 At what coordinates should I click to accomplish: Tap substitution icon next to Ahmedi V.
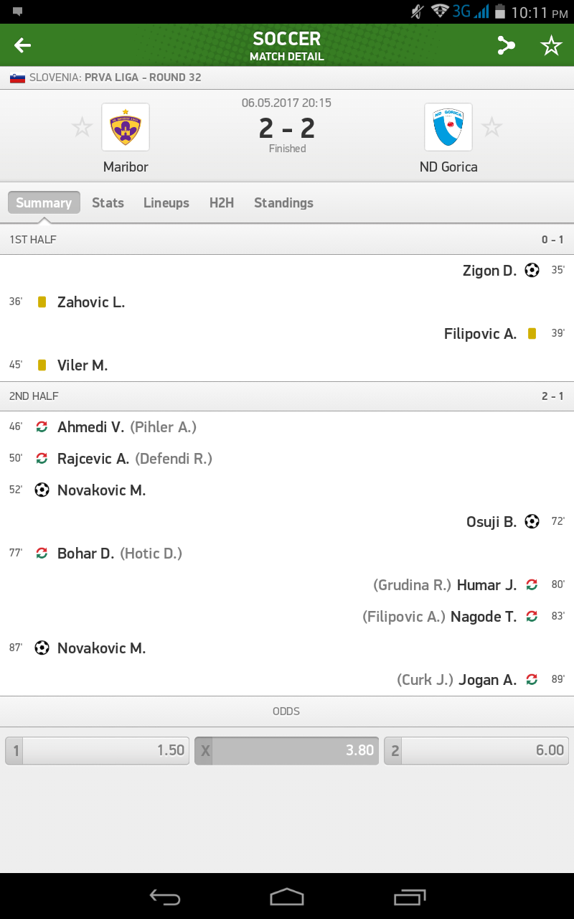pos(42,427)
